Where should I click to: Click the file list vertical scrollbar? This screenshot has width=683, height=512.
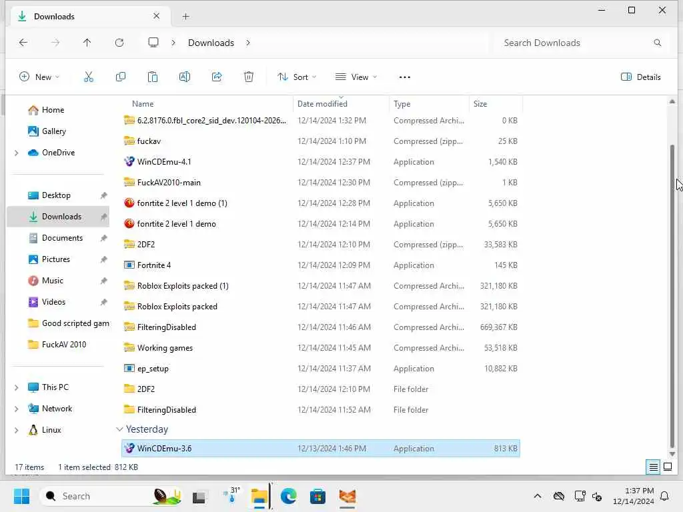[672, 296]
